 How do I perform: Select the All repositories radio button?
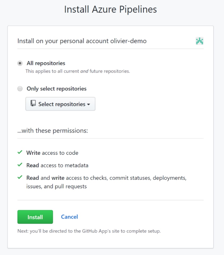(x=20, y=63)
